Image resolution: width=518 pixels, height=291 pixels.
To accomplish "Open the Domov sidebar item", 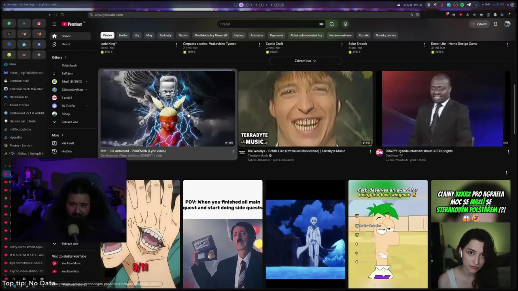I will coord(70,36).
